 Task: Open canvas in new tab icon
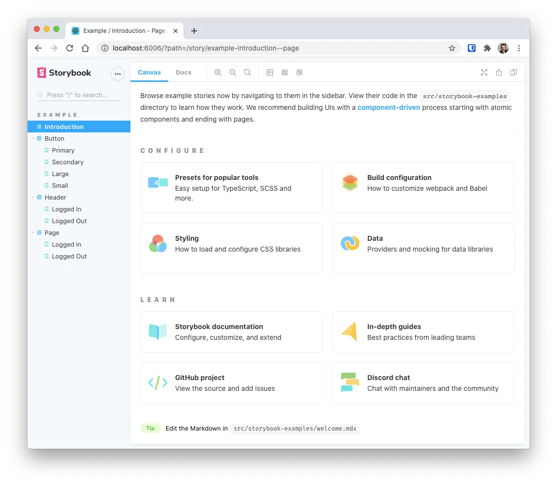[499, 73]
